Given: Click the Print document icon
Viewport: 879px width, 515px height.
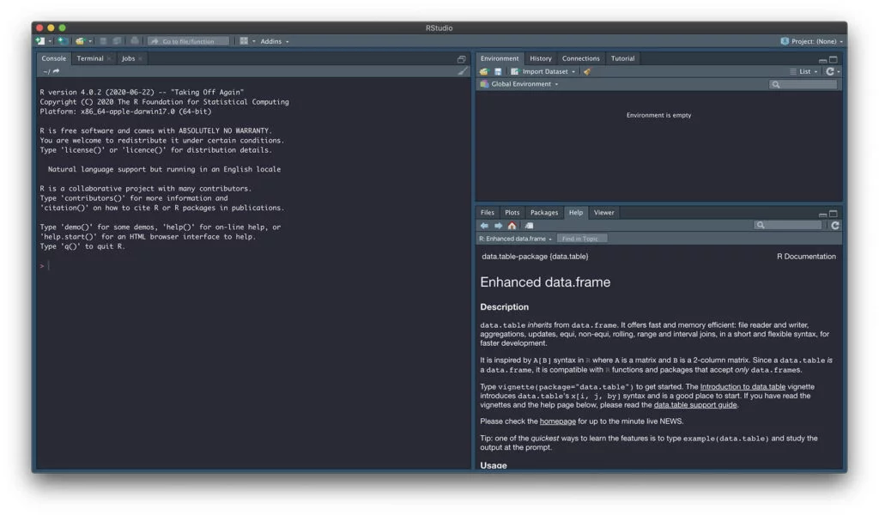Looking at the screenshot, I should click(135, 41).
